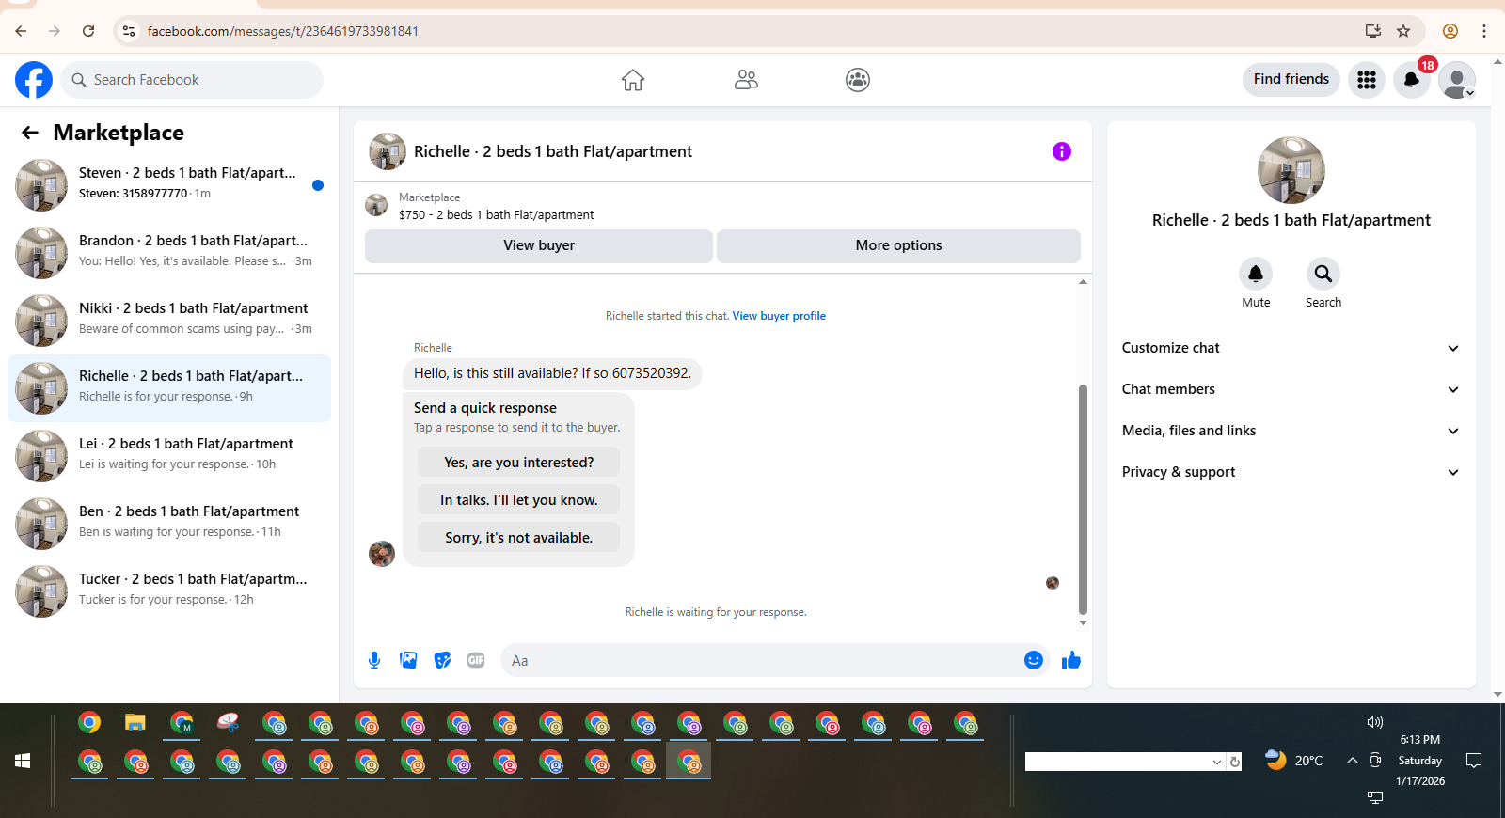
Task: Open the Facebook menu grid icon
Action: [x=1367, y=80]
